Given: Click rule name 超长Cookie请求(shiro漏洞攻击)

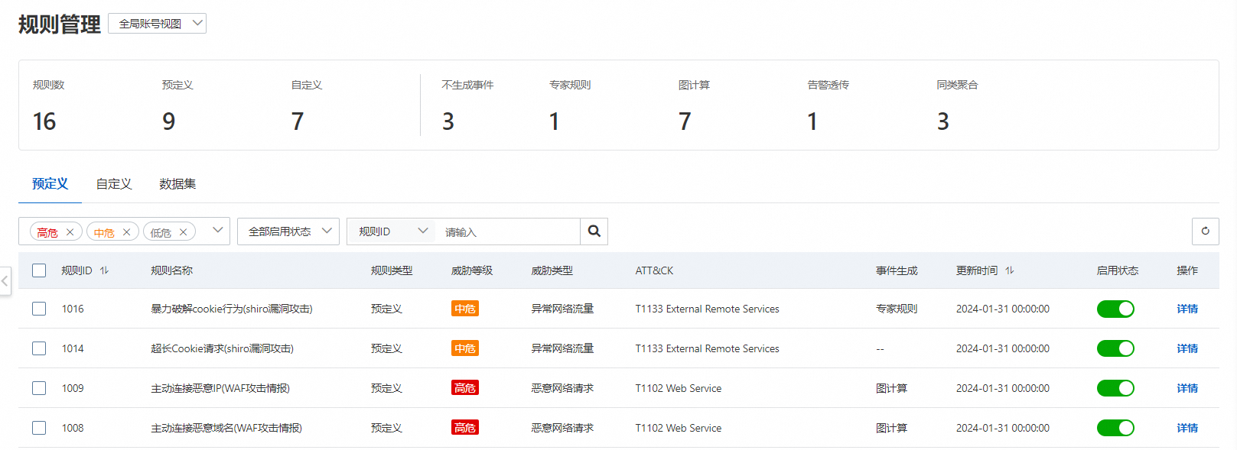Looking at the screenshot, I should coord(223,348).
